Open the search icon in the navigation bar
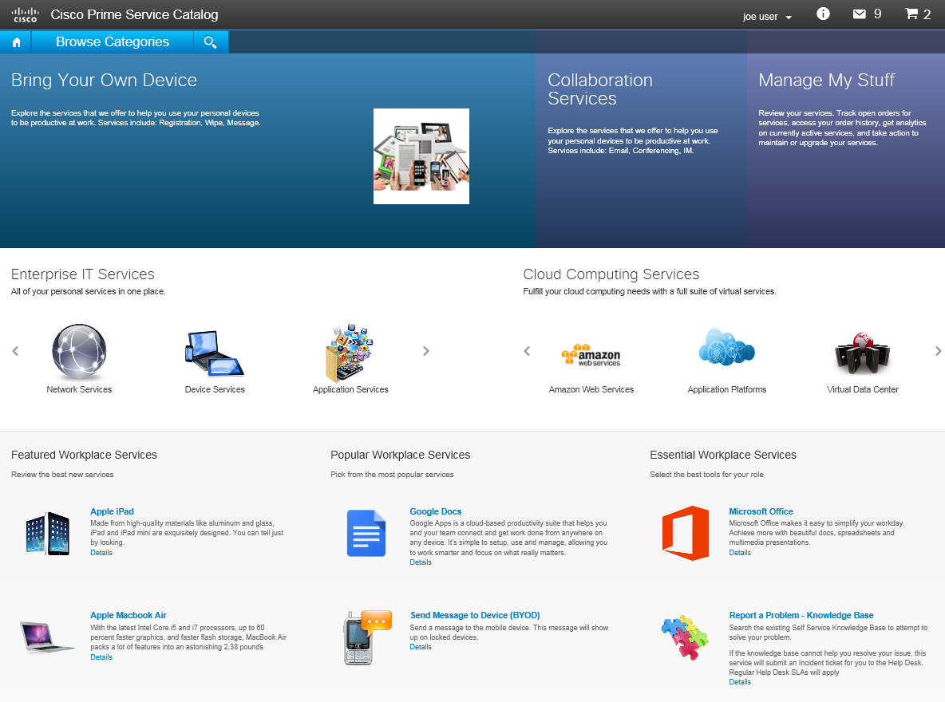Screen dimensions: 945x702 coord(211,41)
